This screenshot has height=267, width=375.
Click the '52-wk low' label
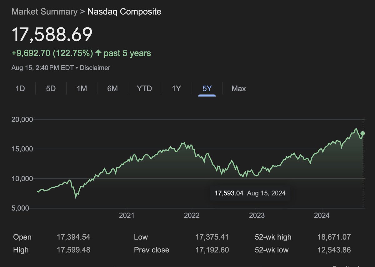point(272,250)
